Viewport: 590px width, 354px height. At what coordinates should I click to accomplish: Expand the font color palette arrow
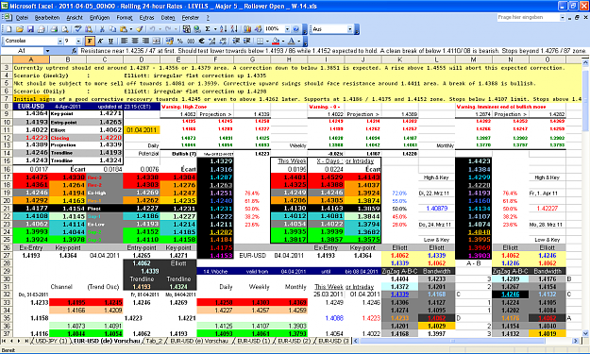pyautogui.click(x=298, y=41)
